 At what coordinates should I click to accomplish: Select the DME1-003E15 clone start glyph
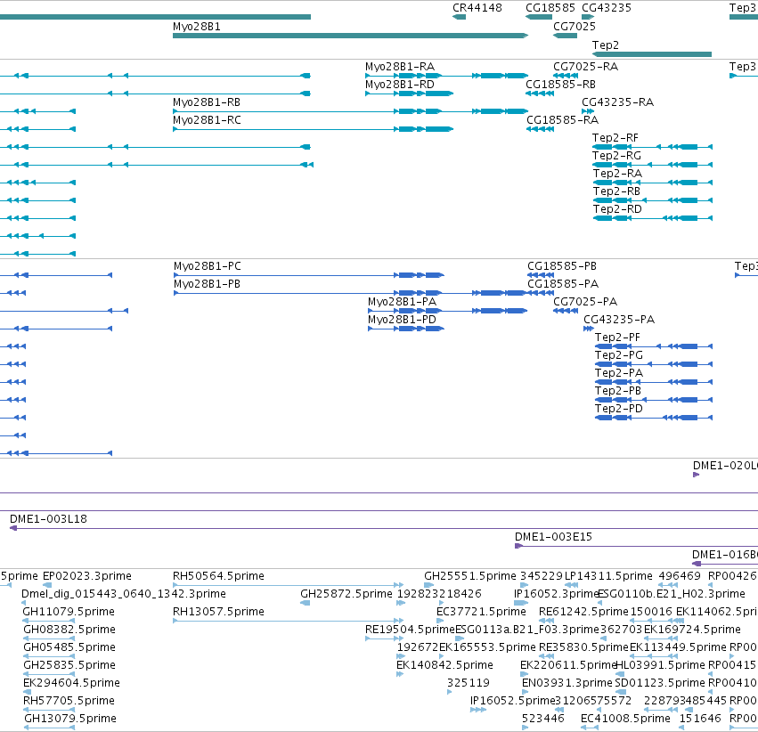518,546
